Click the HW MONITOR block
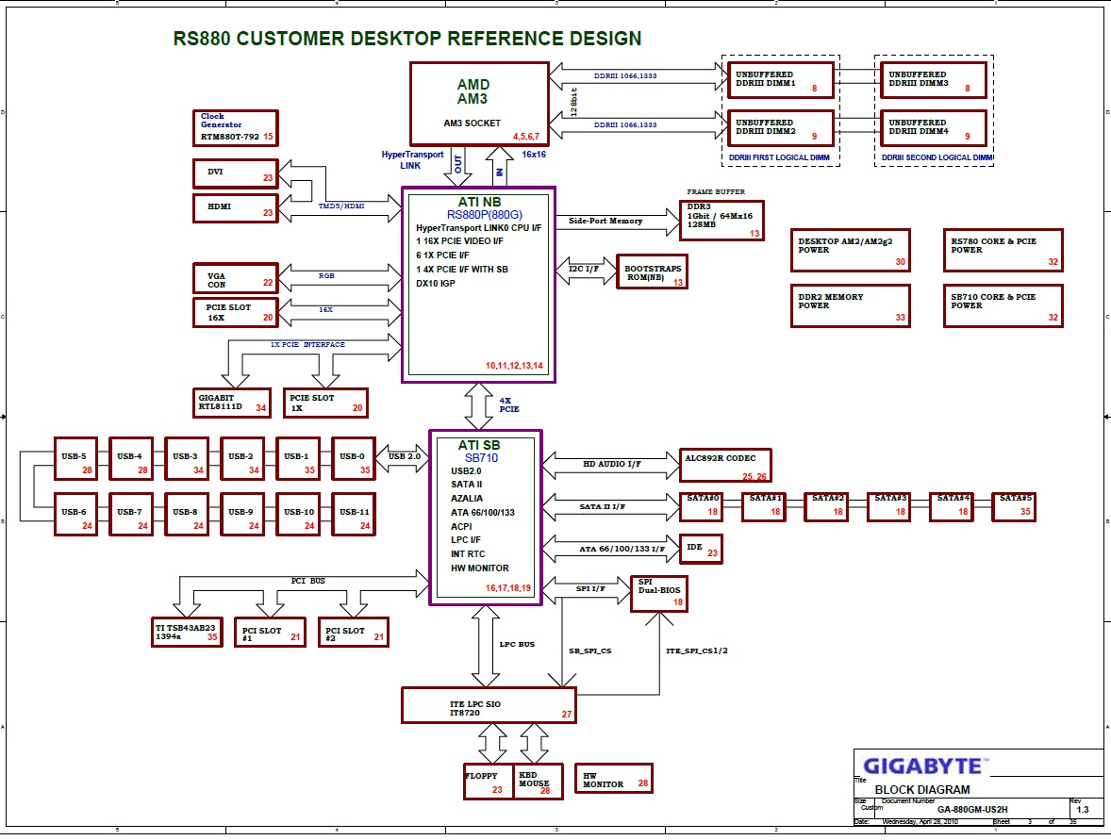The image size is (1111, 840). pos(614,779)
